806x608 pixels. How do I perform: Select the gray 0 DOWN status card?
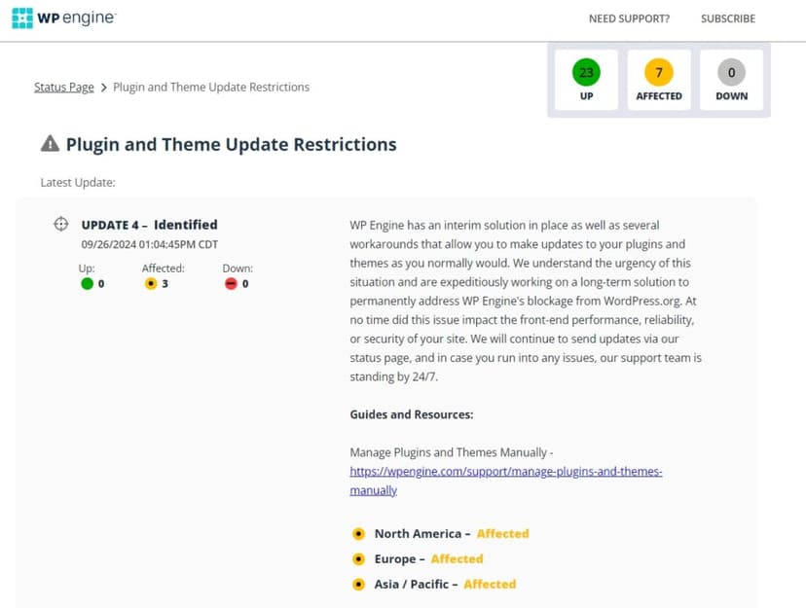731,80
